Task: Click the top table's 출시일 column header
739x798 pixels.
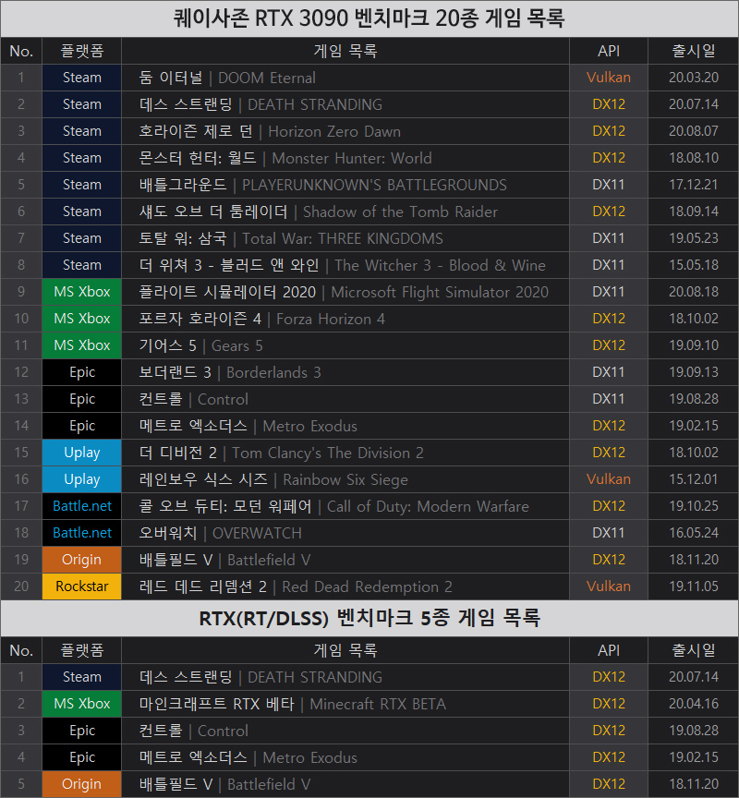Action: [x=694, y=51]
